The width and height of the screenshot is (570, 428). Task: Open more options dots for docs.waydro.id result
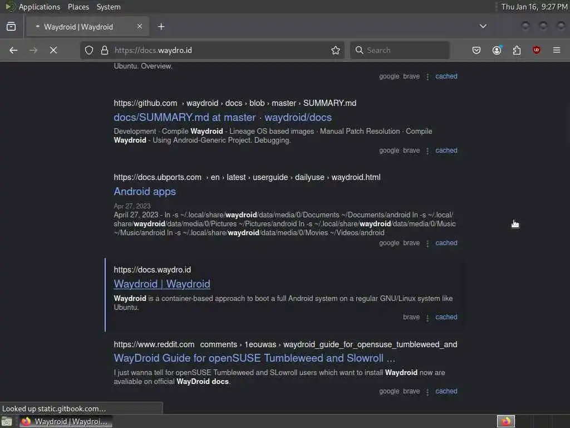427,318
